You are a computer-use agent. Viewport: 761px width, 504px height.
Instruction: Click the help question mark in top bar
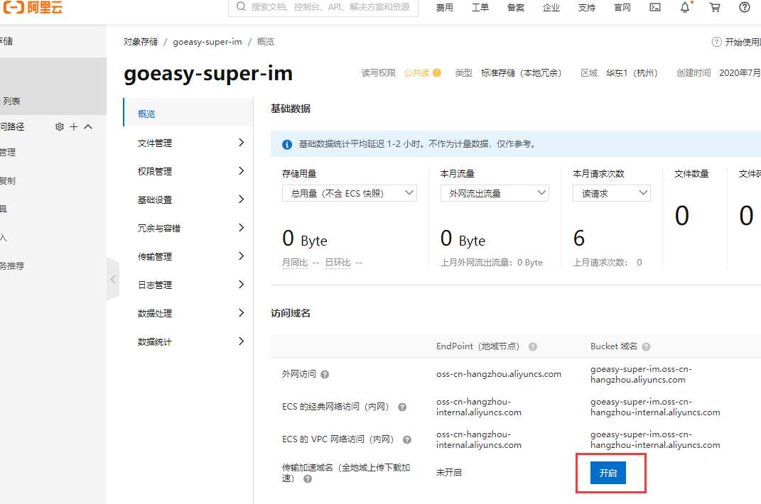(745, 7)
